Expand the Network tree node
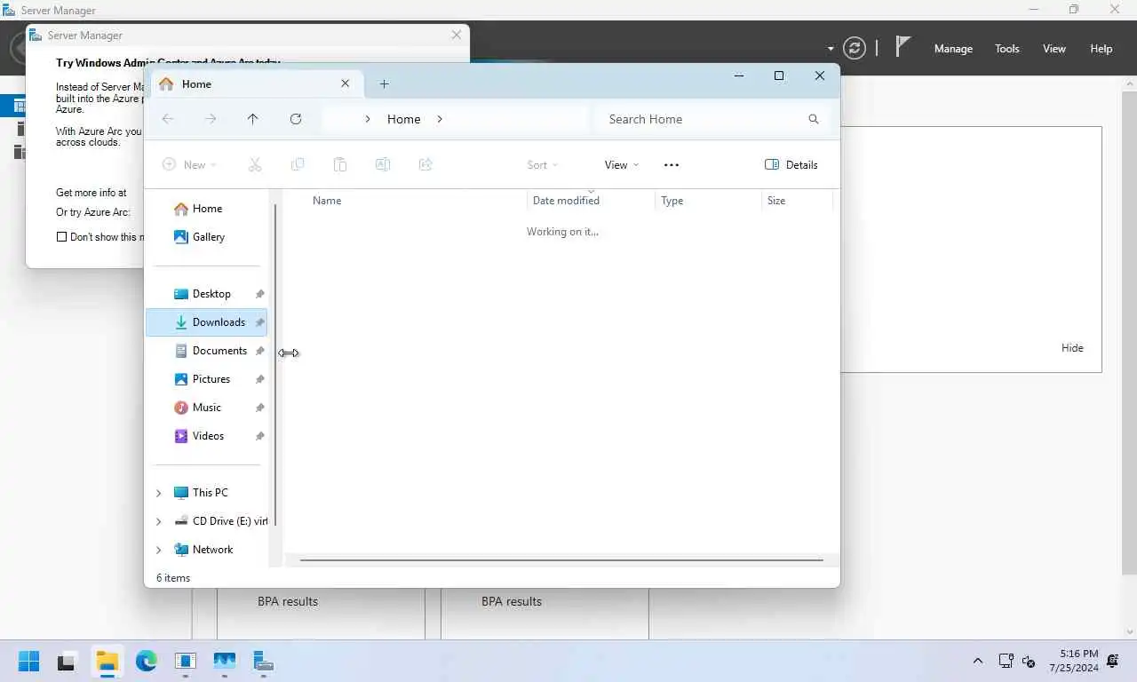 tap(159, 550)
